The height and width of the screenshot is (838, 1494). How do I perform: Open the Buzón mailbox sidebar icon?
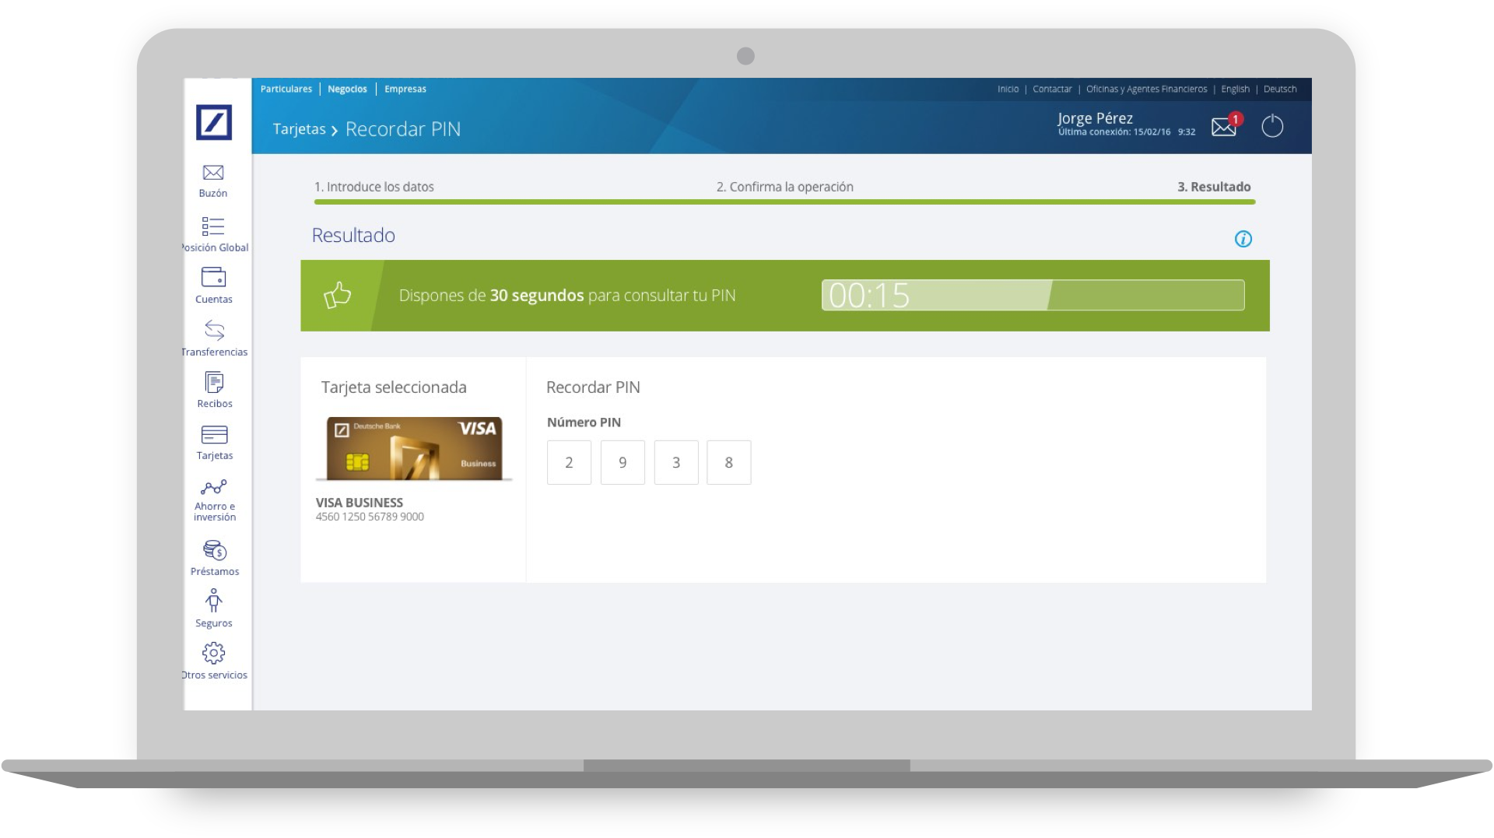213,174
